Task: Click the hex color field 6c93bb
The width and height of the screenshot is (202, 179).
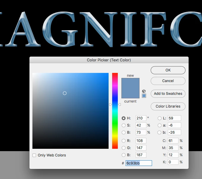Action: point(139,163)
